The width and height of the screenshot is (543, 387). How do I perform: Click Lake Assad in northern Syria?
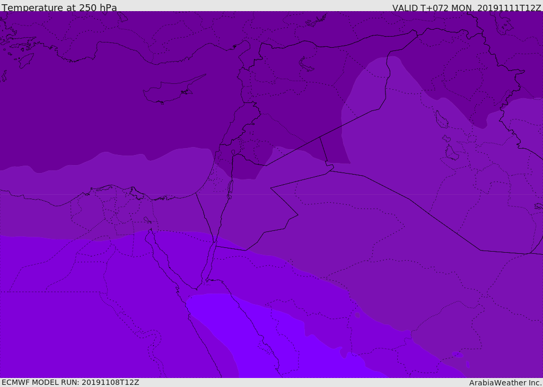click(306, 64)
